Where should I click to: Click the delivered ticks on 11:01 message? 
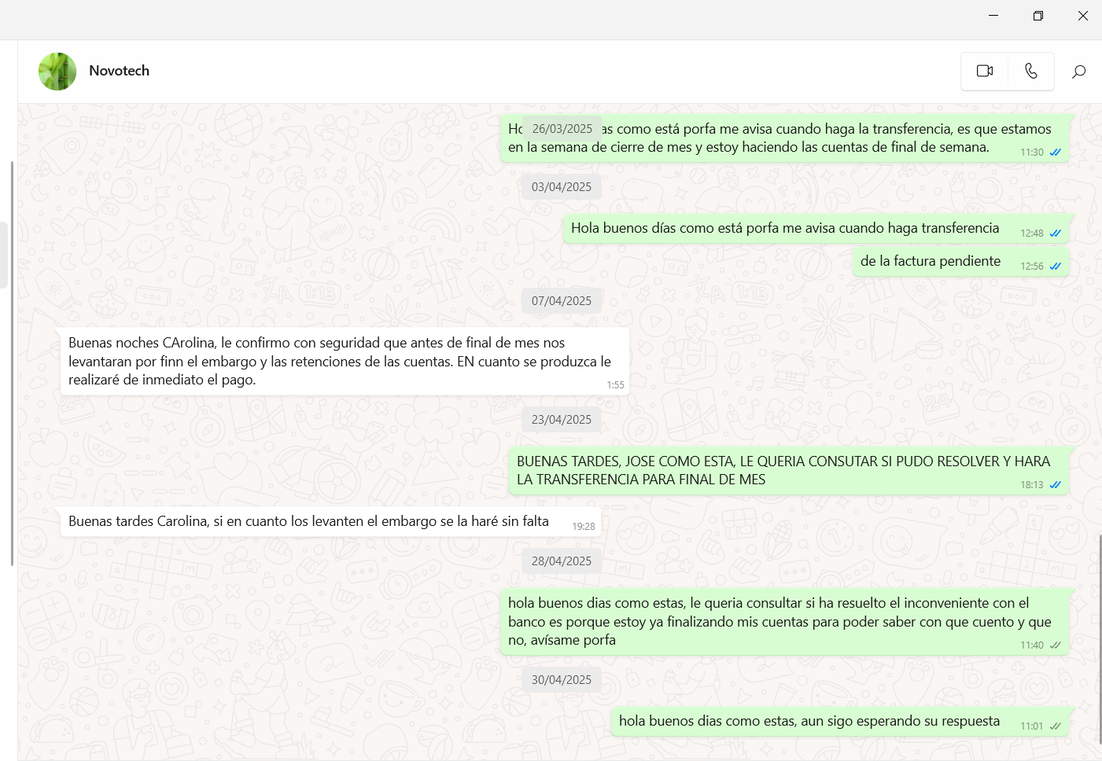1056,726
